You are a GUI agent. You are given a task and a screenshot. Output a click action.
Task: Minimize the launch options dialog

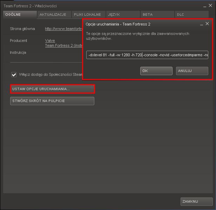202,24
